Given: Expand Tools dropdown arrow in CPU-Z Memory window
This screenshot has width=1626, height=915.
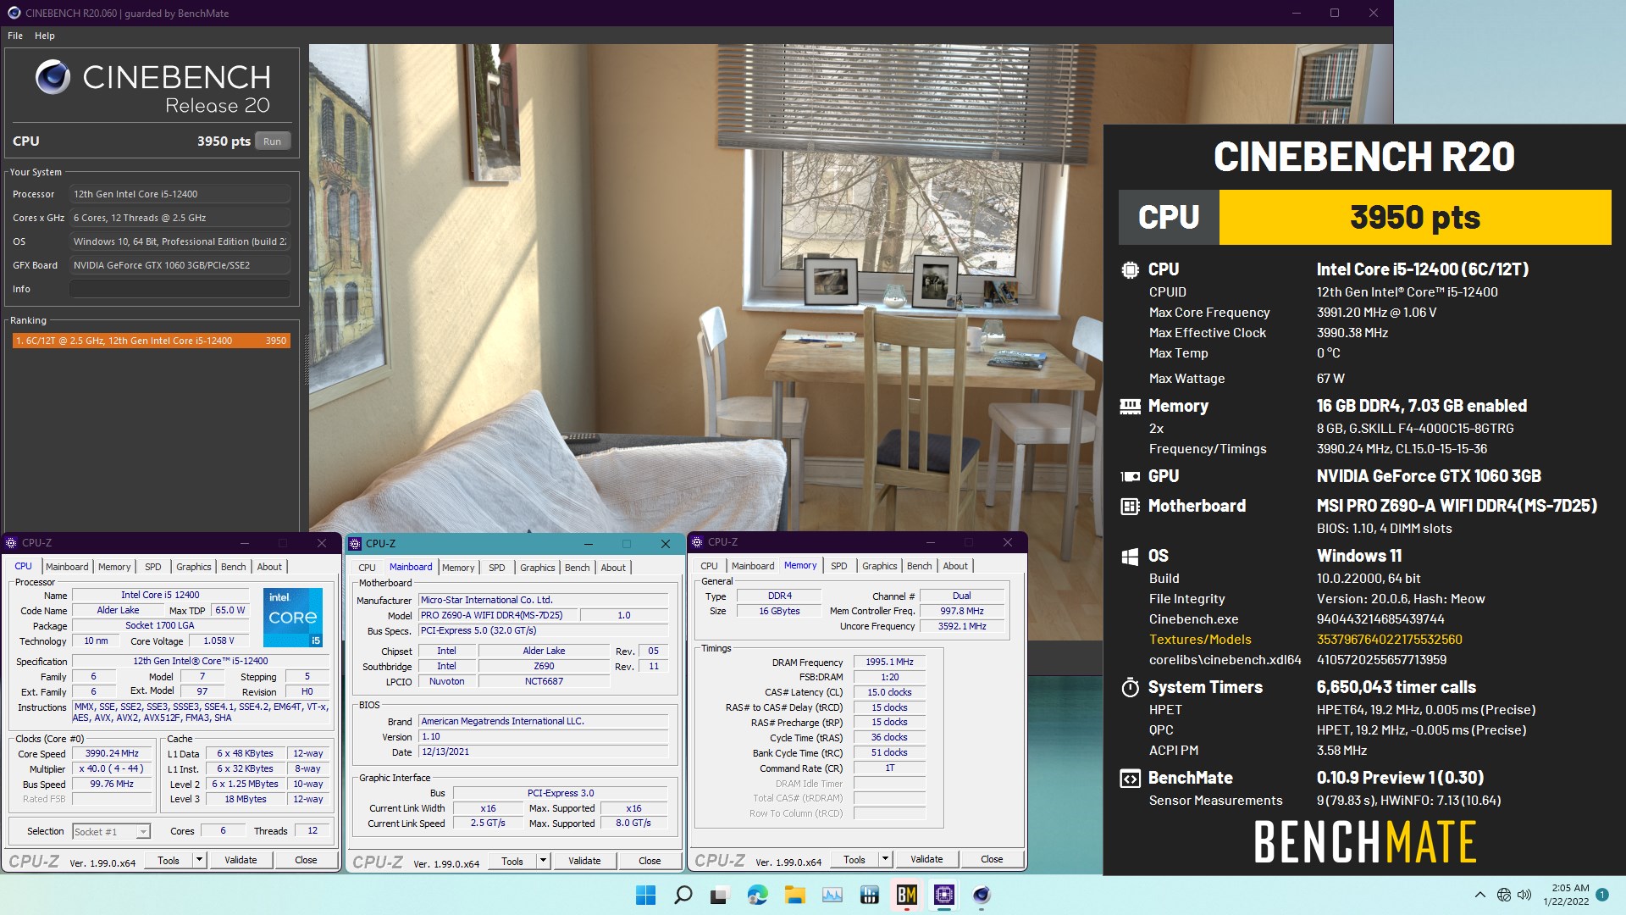Looking at the screenshot, I should (x=885, y=860).
